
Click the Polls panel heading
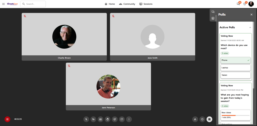coord(222,14)
